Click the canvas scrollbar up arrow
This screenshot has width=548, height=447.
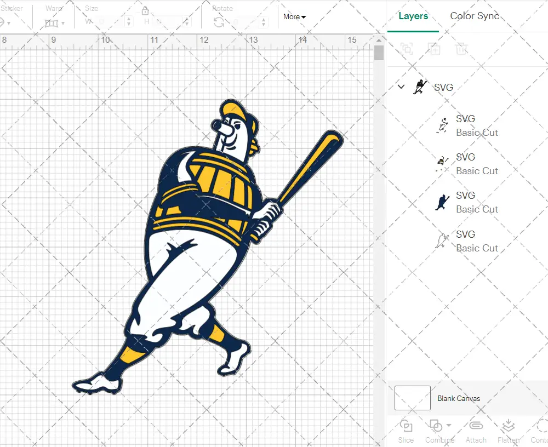(x=379, y=40)
